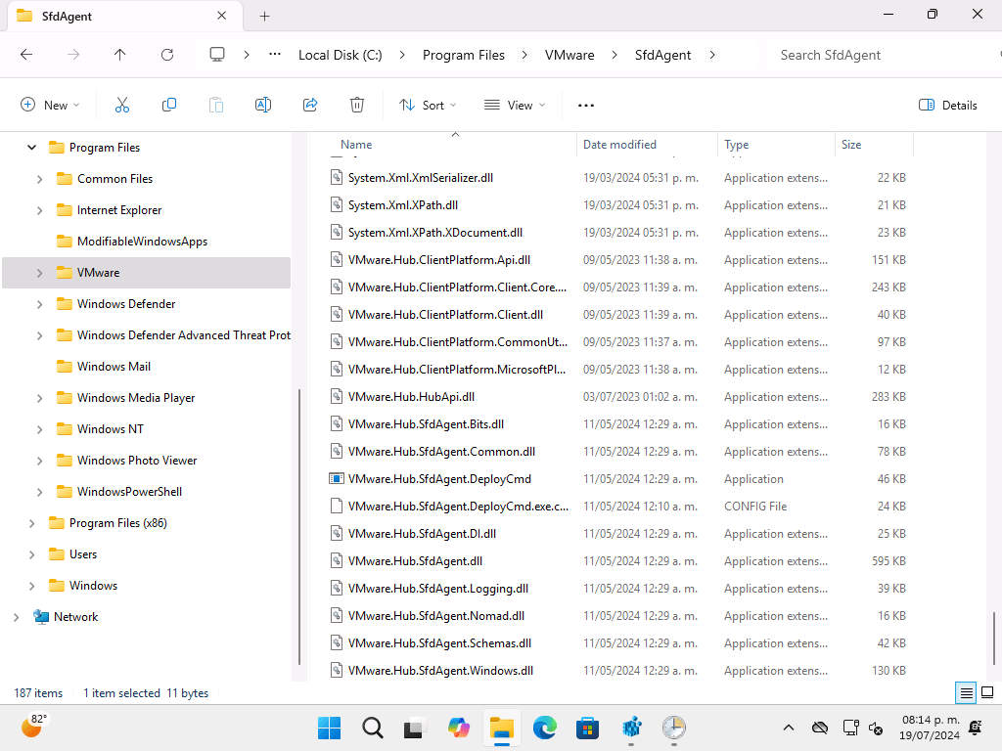Open the Windows Start menu
The image size is (1002, 751).
(329, 728)
